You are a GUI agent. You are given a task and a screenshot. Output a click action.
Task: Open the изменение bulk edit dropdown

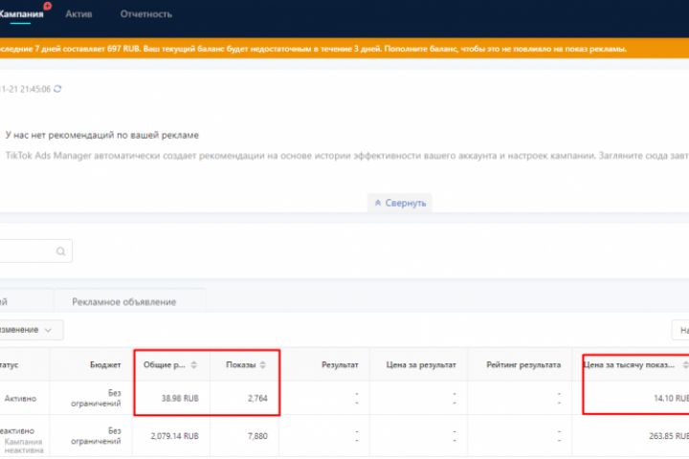pos(31,330)
